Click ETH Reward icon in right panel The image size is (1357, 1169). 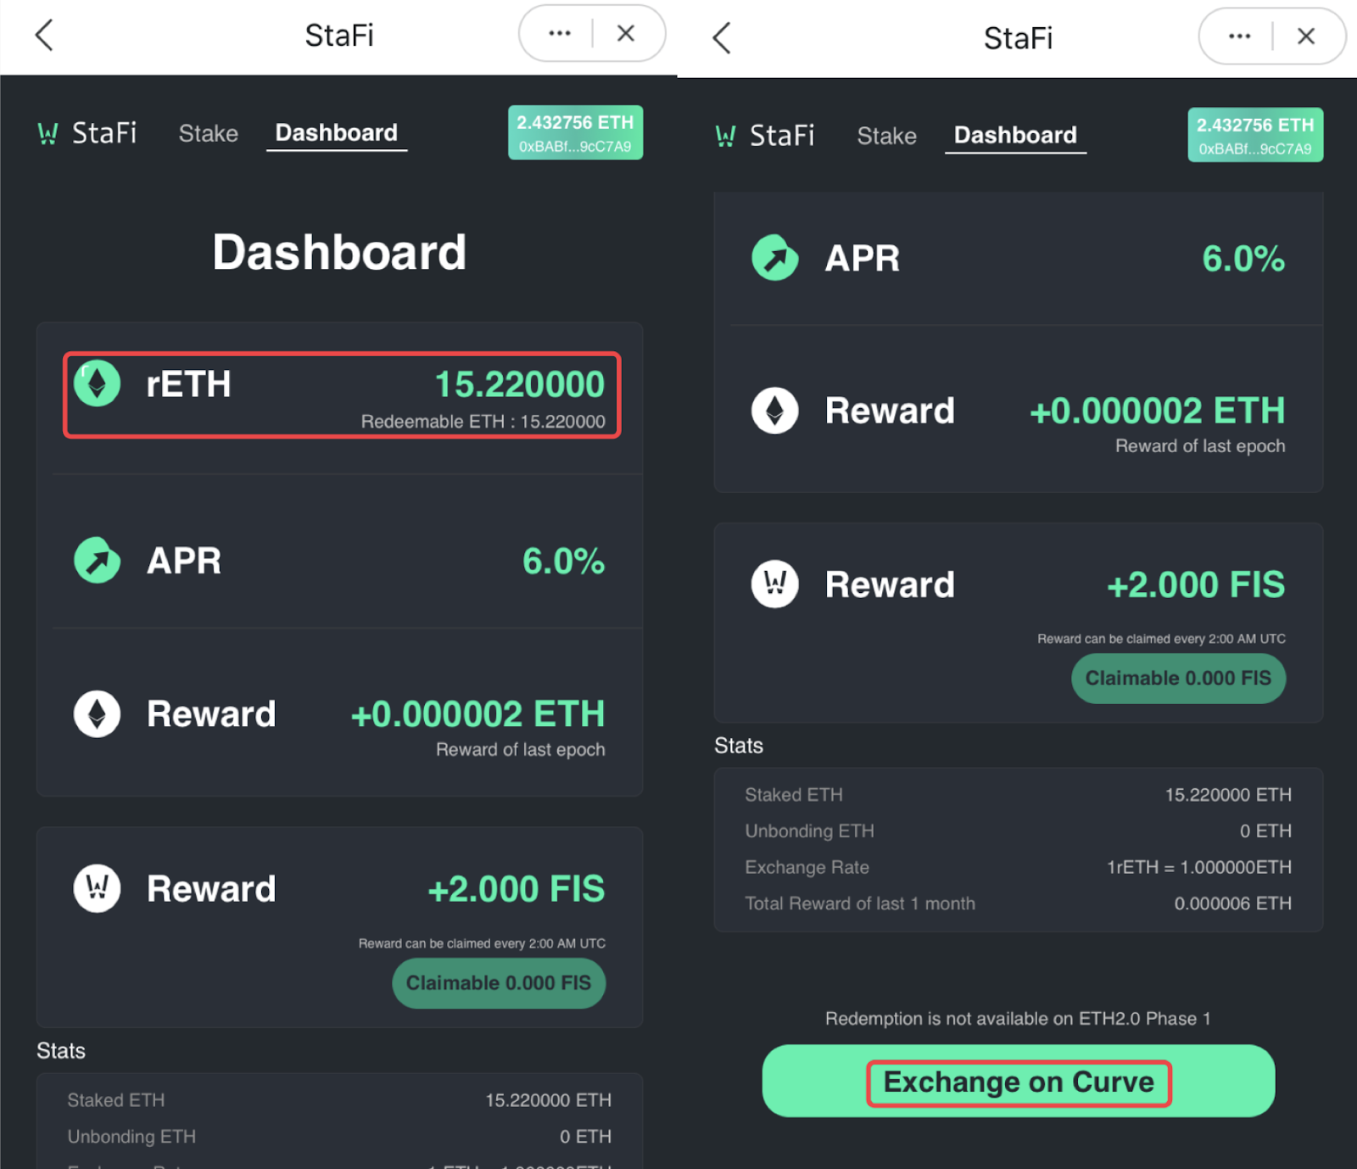coord(775,411)
